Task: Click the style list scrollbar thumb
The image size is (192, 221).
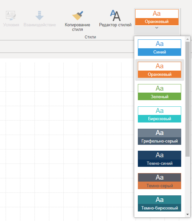Action: (187, 99)
